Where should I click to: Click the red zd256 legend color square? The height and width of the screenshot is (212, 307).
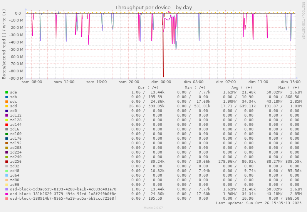click(x=7, y=162)
